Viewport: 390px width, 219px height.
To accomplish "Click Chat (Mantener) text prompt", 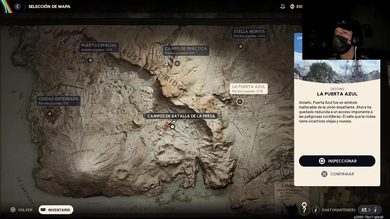I will click(x=339, y=210).
